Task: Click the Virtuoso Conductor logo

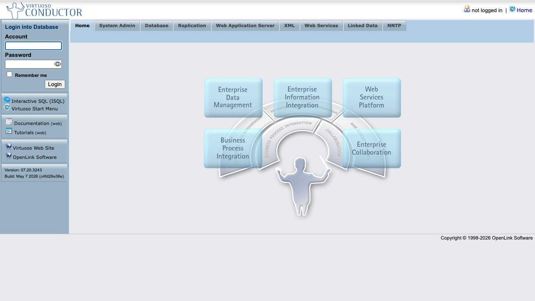Action: [x=44, y=10]
